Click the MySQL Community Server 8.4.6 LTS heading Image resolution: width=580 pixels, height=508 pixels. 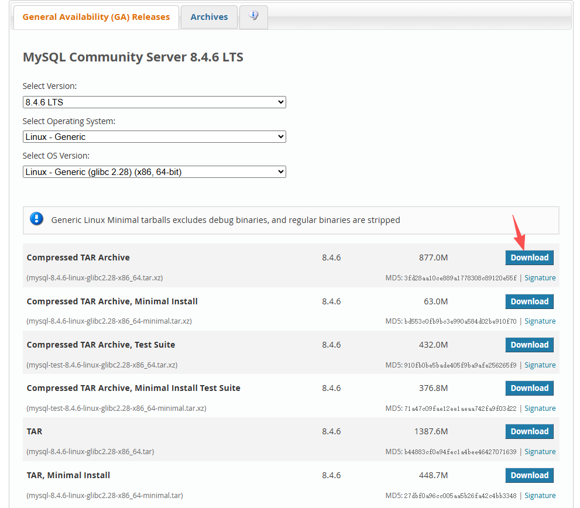[133, 57]
